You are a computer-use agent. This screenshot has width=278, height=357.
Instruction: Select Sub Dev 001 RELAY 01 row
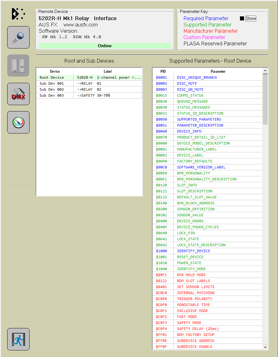coord(89,83)
